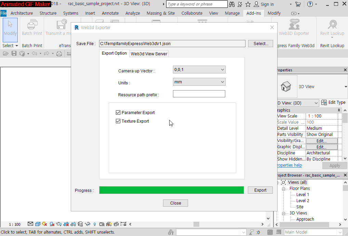The image size is (348, 236).
Task: Click the Edit... button for Graphic Display
Action: 322,147
